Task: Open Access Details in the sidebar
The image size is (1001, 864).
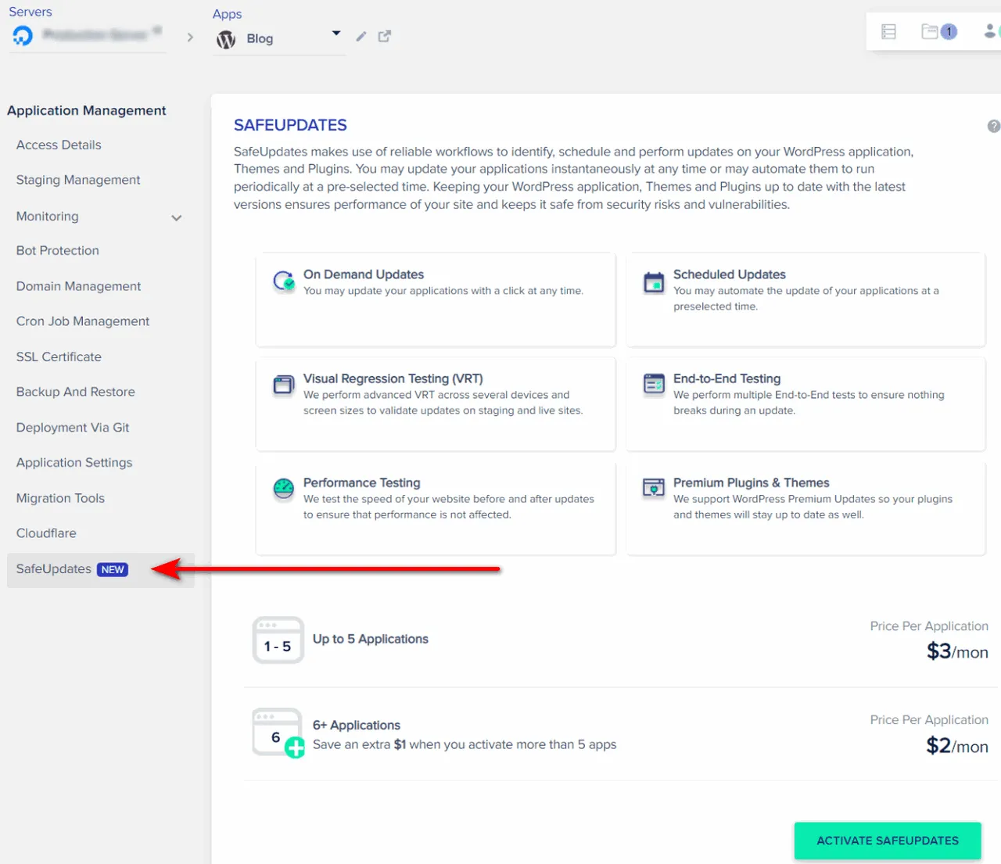Action: 59,145
